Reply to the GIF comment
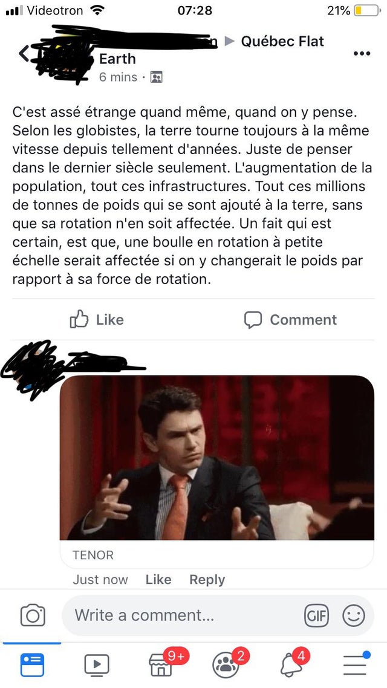 click(207, 580)
